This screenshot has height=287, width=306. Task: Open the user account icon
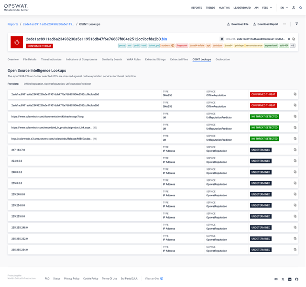pyautogui.click(x=294, y=8)
